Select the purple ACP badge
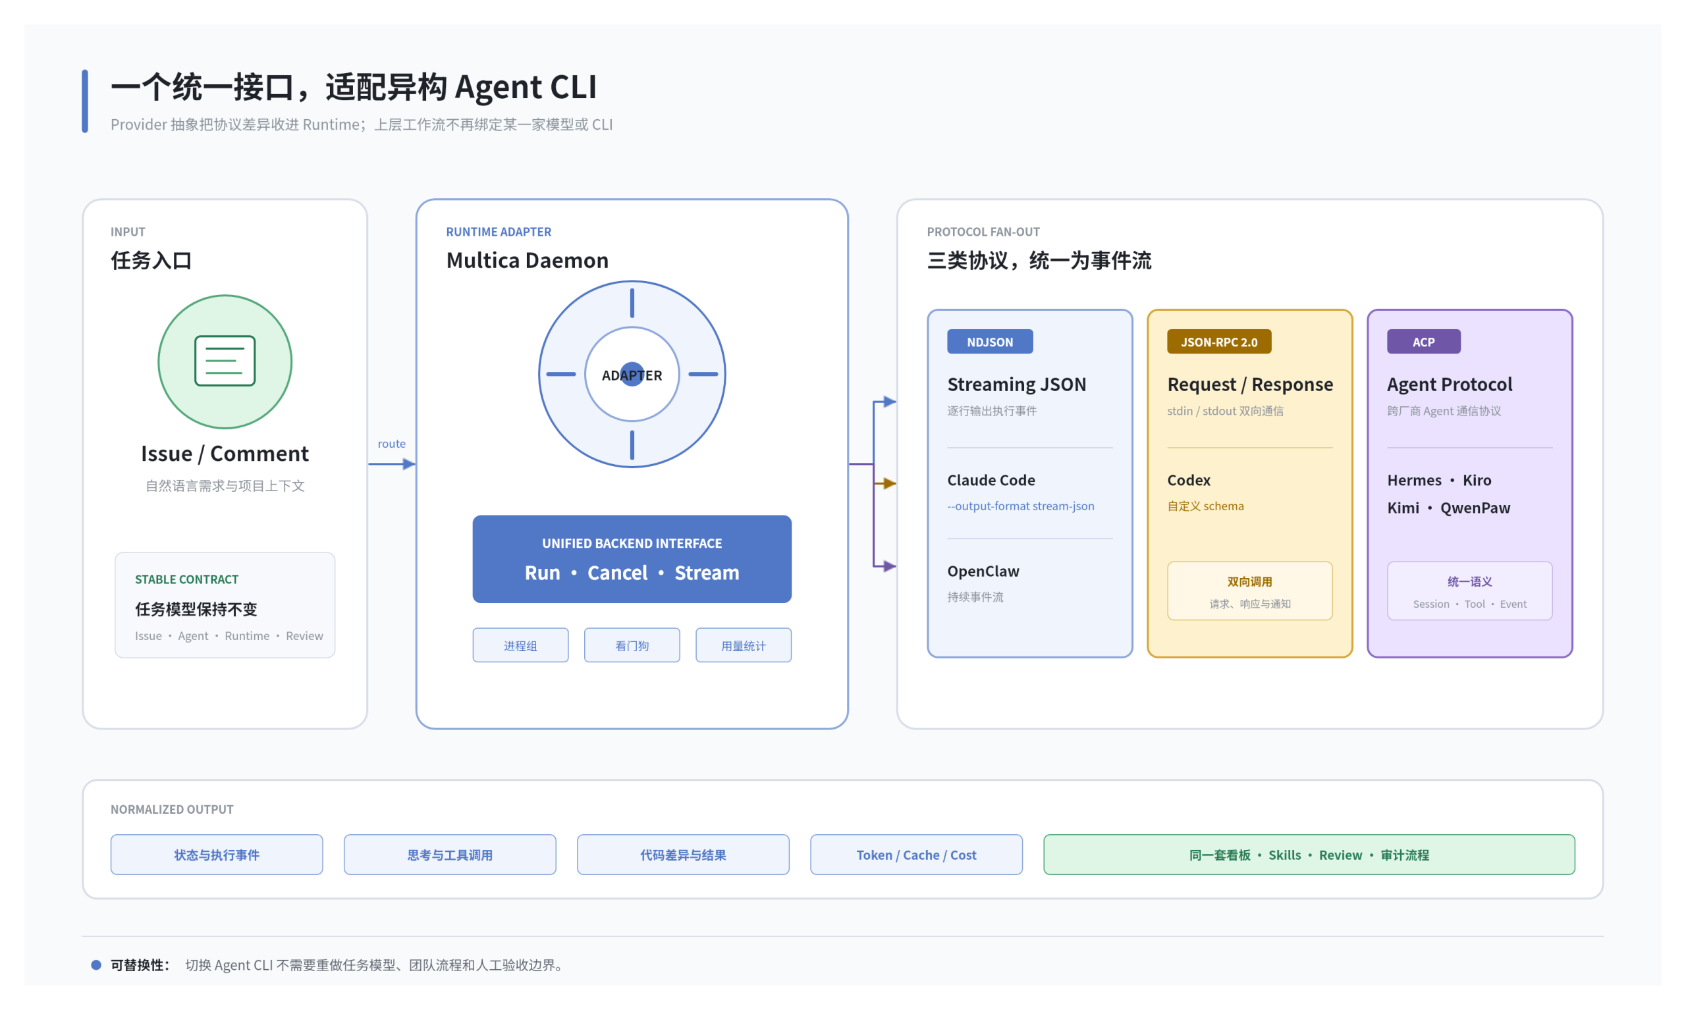The image size is (1686, 1010). [x=1423, y=342]
